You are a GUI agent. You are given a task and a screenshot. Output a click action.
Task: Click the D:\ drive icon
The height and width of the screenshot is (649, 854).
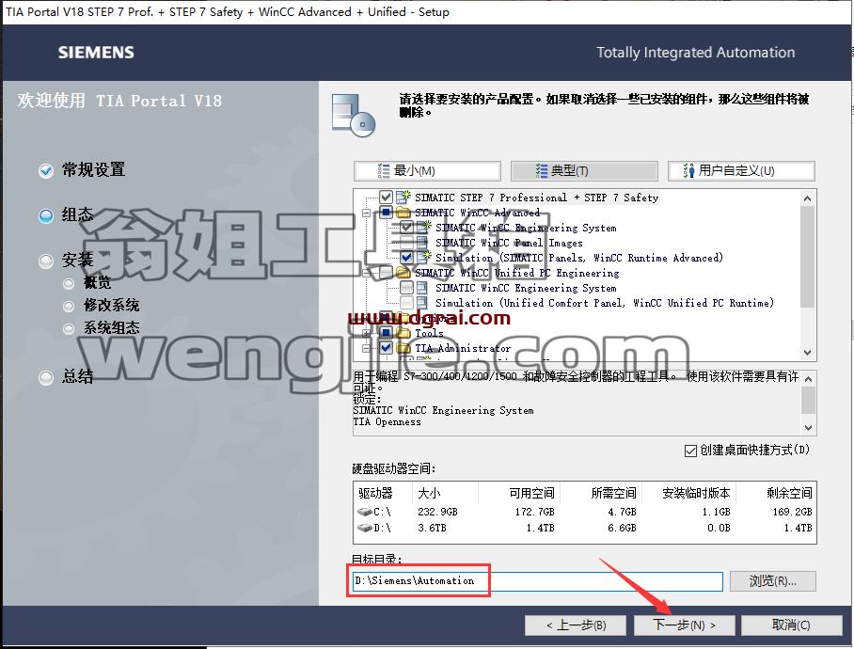364,528
